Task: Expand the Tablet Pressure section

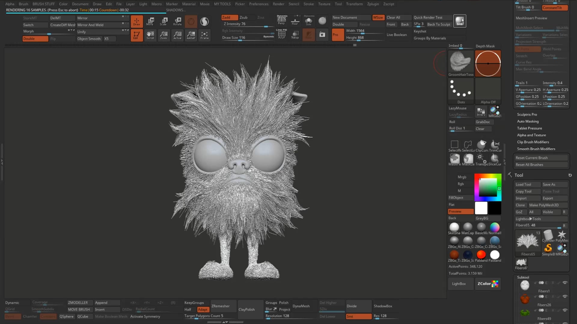Action: point(530,128)
